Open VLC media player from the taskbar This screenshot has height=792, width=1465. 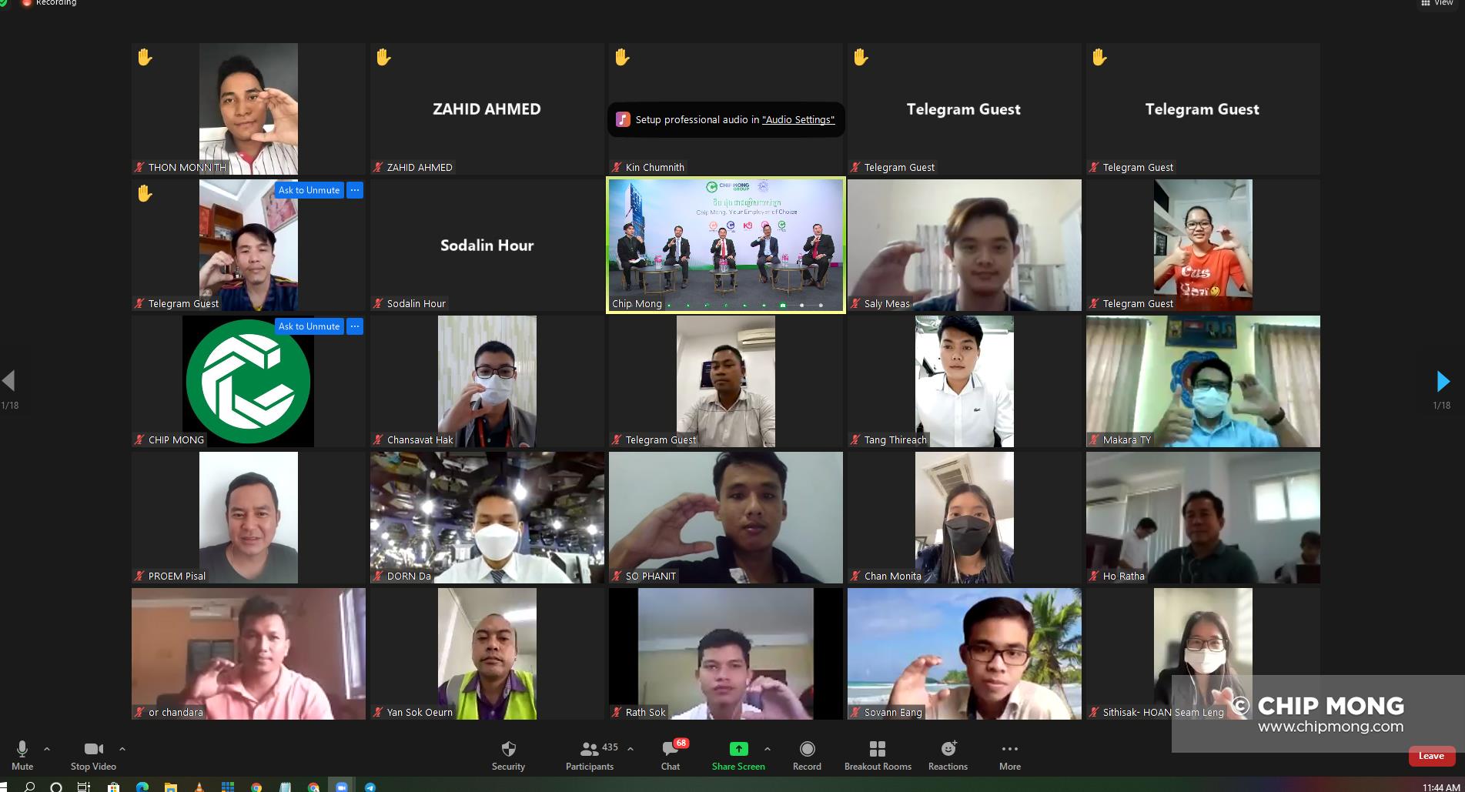pos(199,787)
